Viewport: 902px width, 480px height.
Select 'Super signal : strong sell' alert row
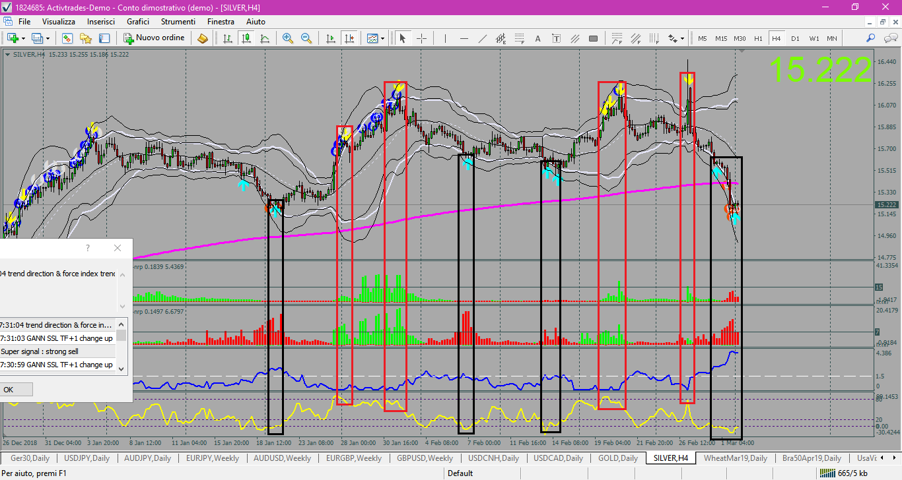[58, 351]
